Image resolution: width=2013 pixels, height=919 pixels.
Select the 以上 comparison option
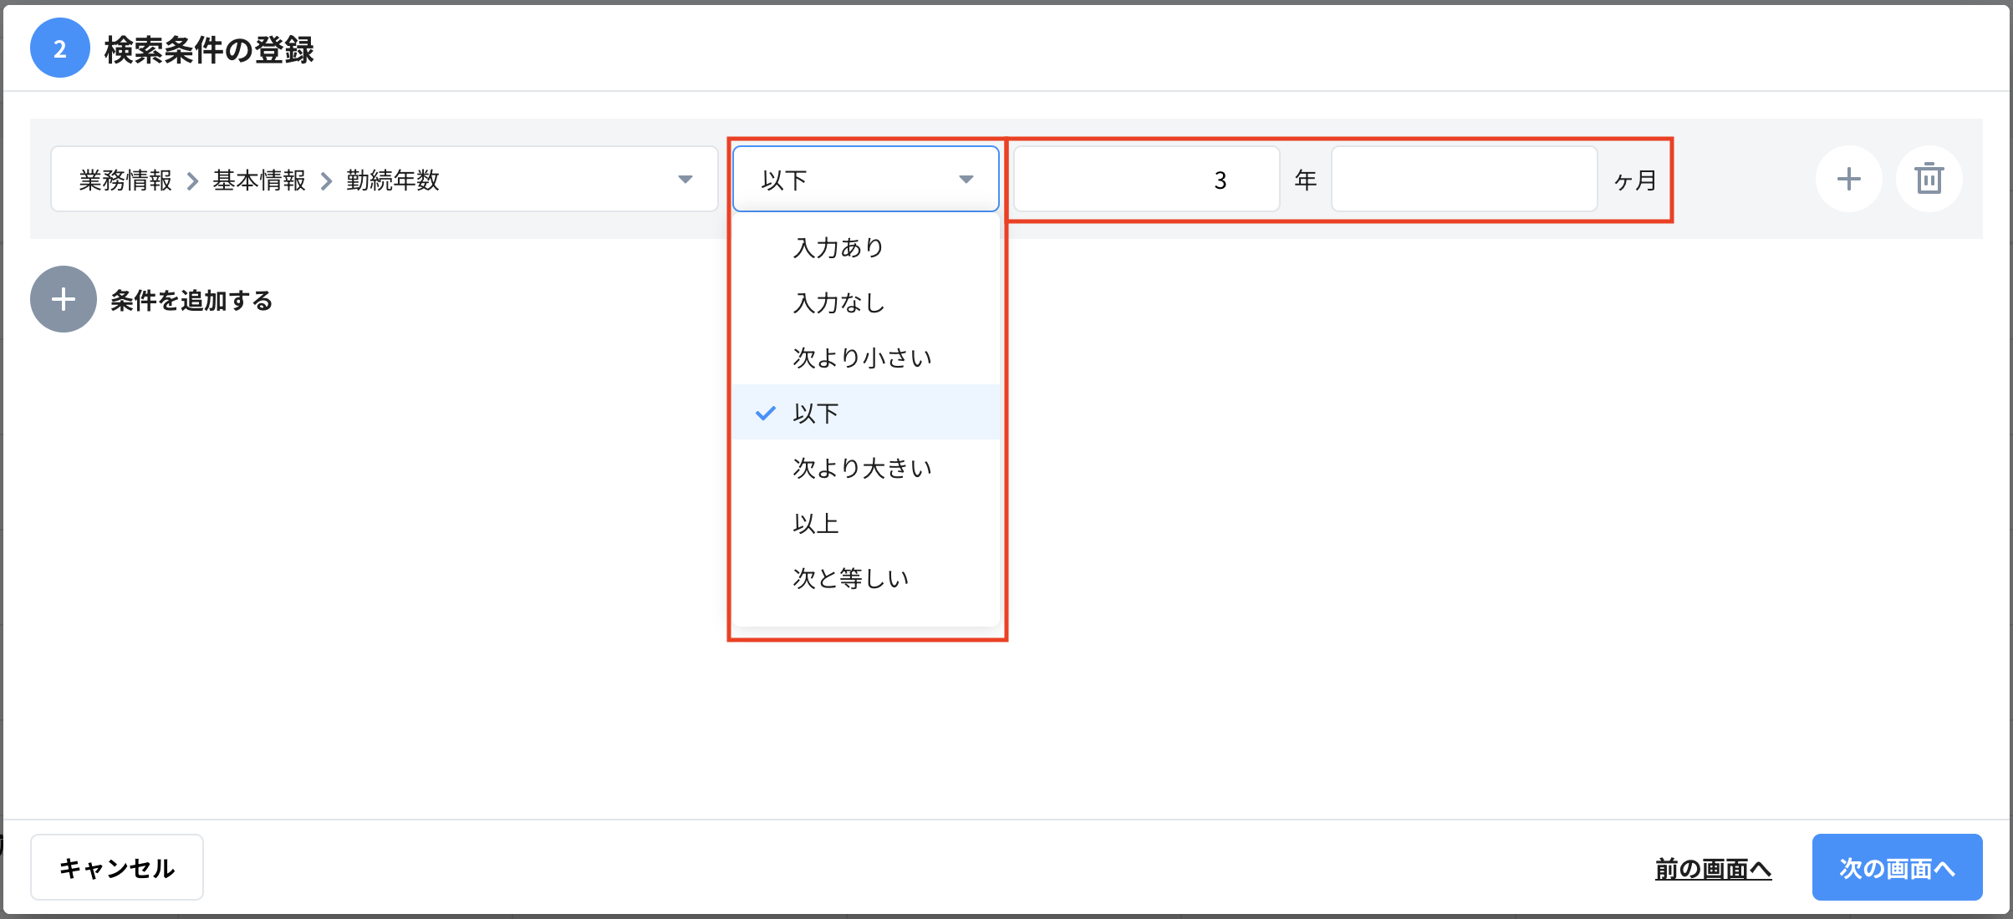[x=816, y=523]
